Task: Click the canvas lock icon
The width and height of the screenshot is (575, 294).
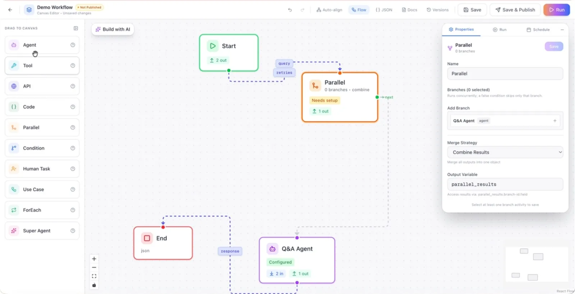Action: coord(94,285)
